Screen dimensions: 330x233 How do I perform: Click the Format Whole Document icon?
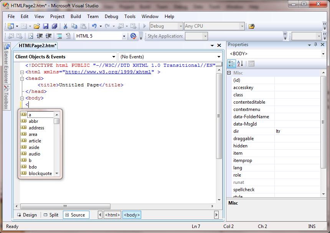point(31,36)
